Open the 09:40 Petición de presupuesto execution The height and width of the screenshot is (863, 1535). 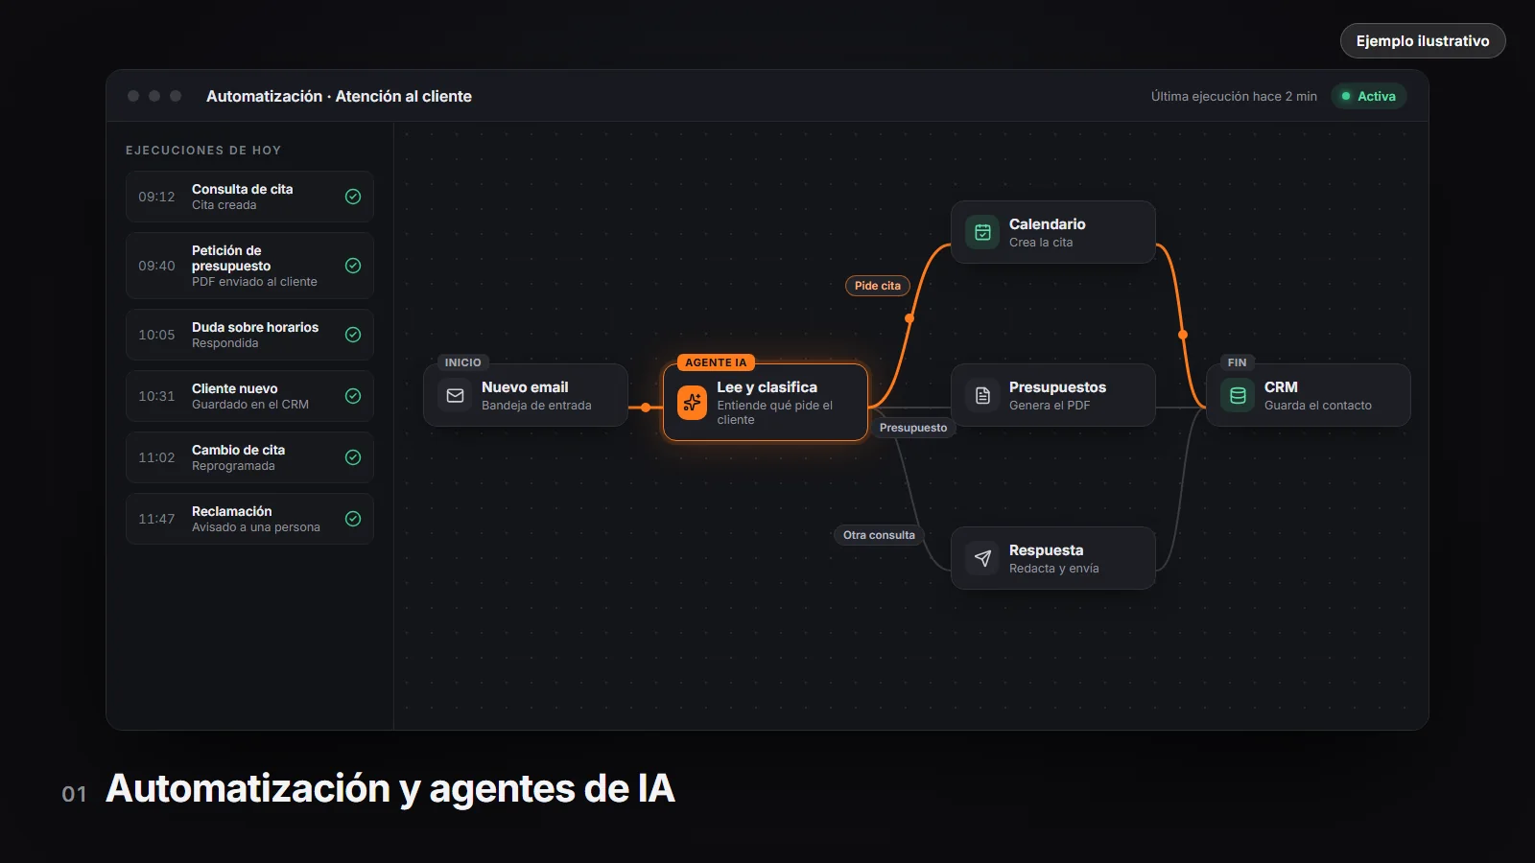(x=249, y=266)
